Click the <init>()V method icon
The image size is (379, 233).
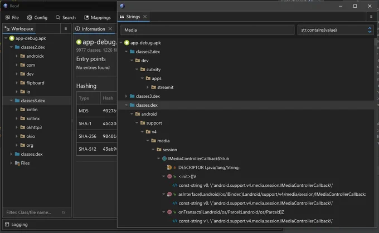[x=169, y=177]
